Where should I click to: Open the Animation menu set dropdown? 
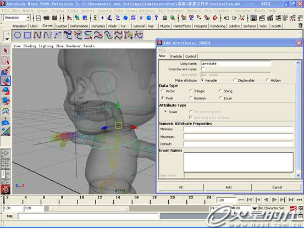pyautogui.click(x=28, y=18)
